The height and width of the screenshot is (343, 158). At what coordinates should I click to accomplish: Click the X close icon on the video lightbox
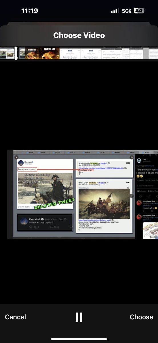pos(16,157)
